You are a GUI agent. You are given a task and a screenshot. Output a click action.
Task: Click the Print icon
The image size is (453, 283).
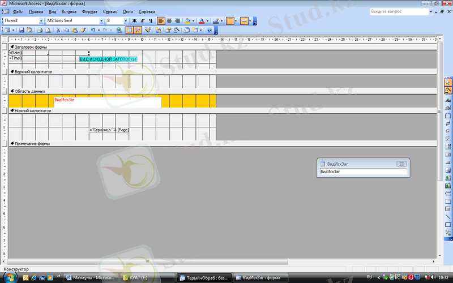tap(40, 30)
